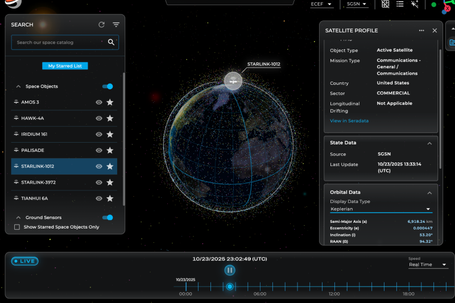Image resolution: width=455 pixels, height=303 pixels.
Task: Open the search filter options
Action: point(116,24)
